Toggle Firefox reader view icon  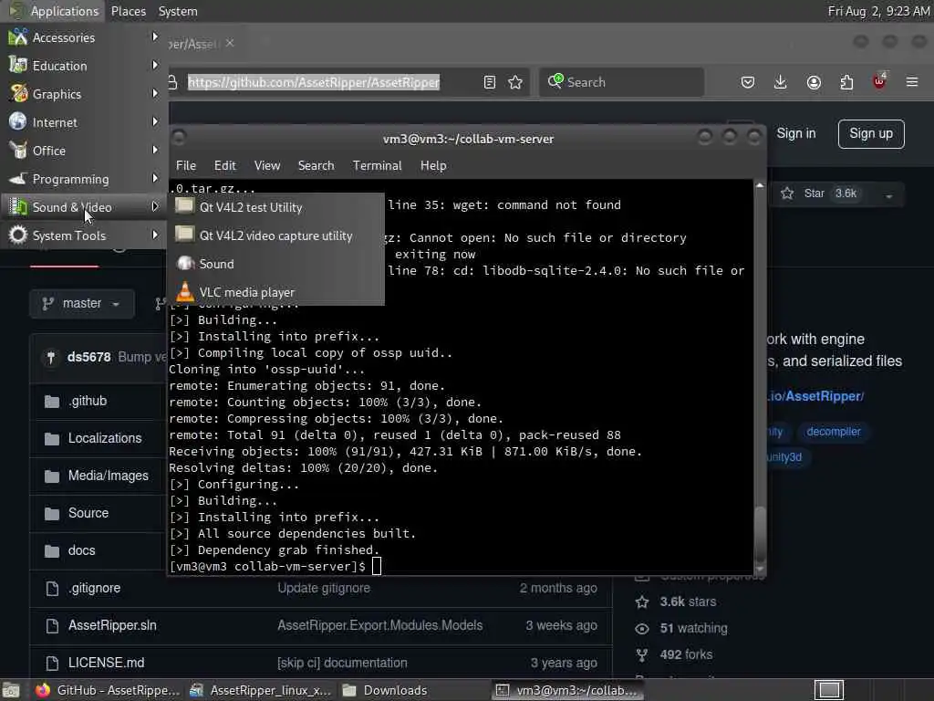(489, 82)
